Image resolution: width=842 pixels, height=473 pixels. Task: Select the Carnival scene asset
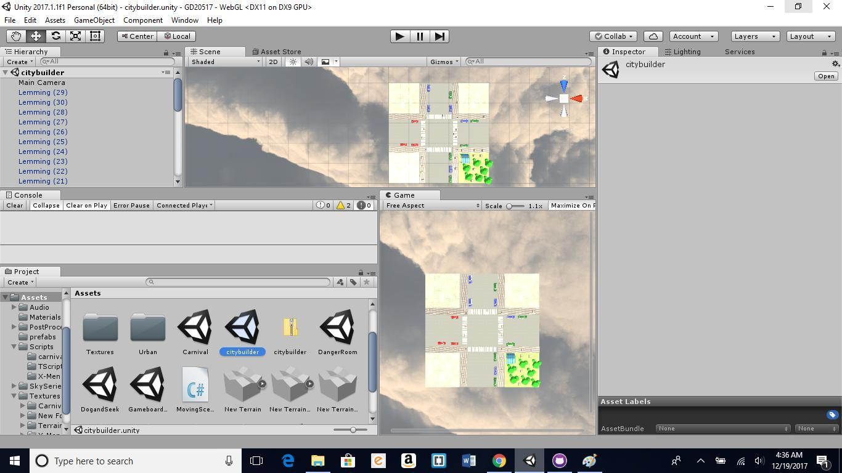point(195,333)
